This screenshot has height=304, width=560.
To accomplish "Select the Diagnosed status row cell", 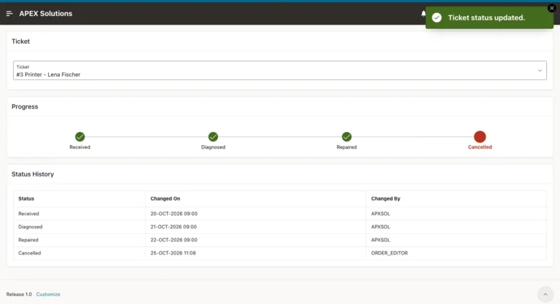I will click(79, 227).
